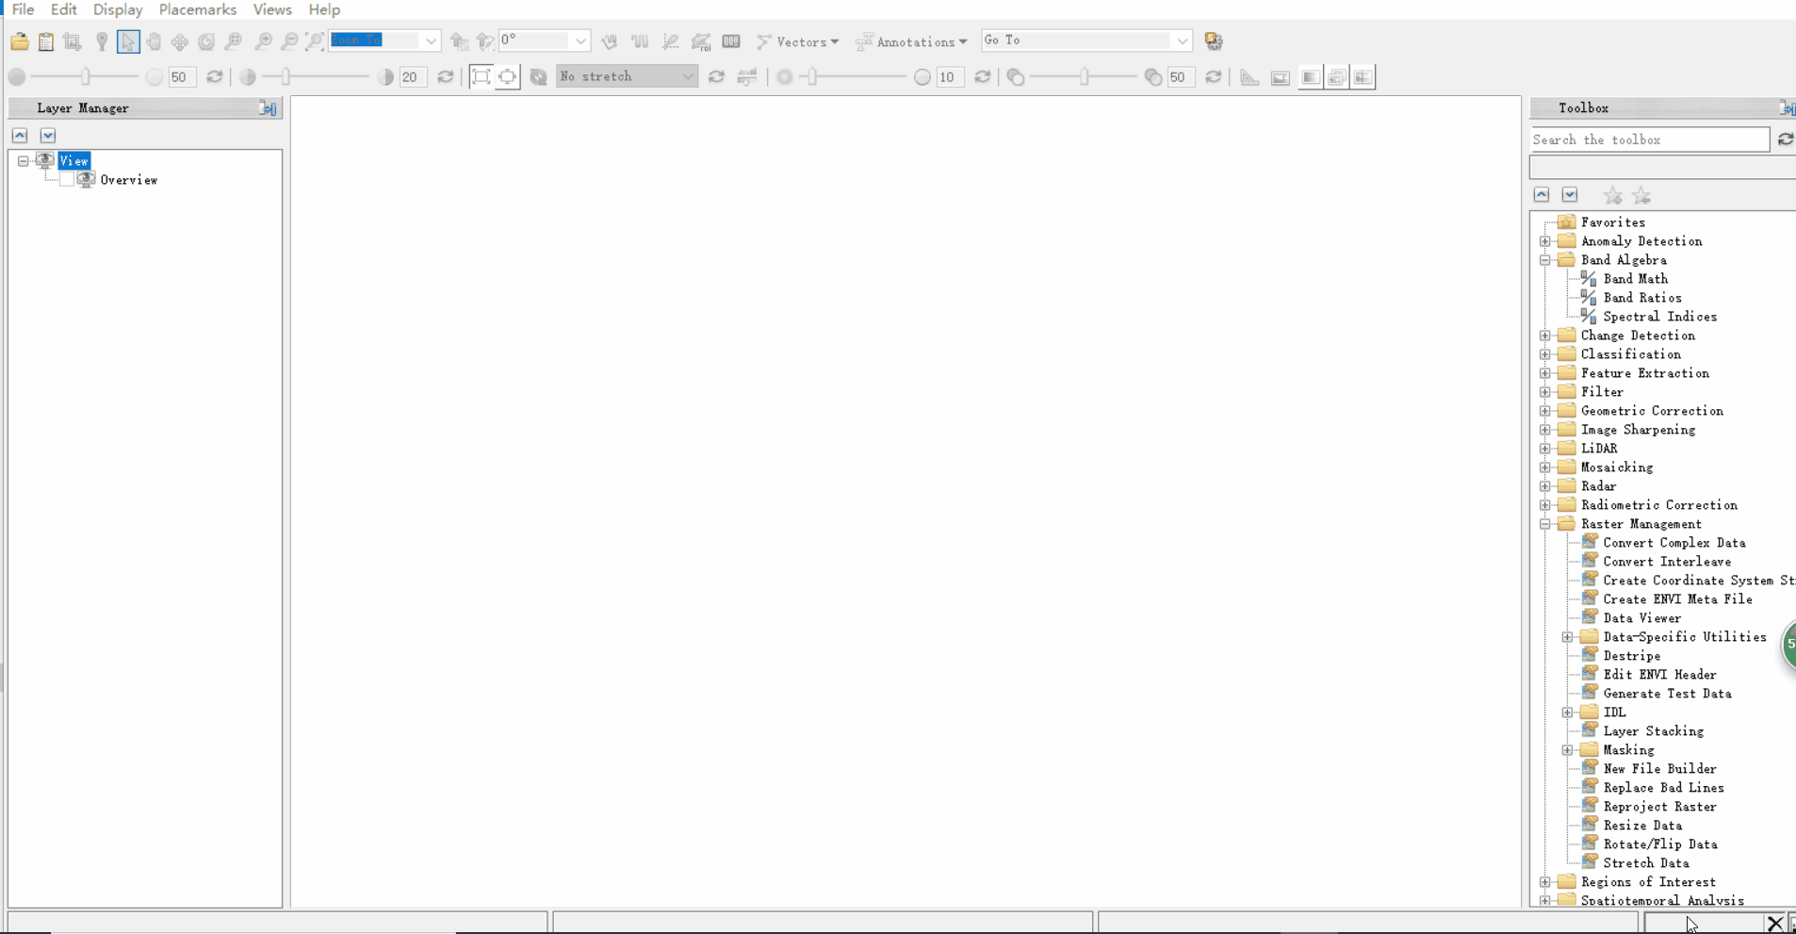Adjust the contrast slider handle
The image size is (1796, 934).
click(x=286, y=77)
